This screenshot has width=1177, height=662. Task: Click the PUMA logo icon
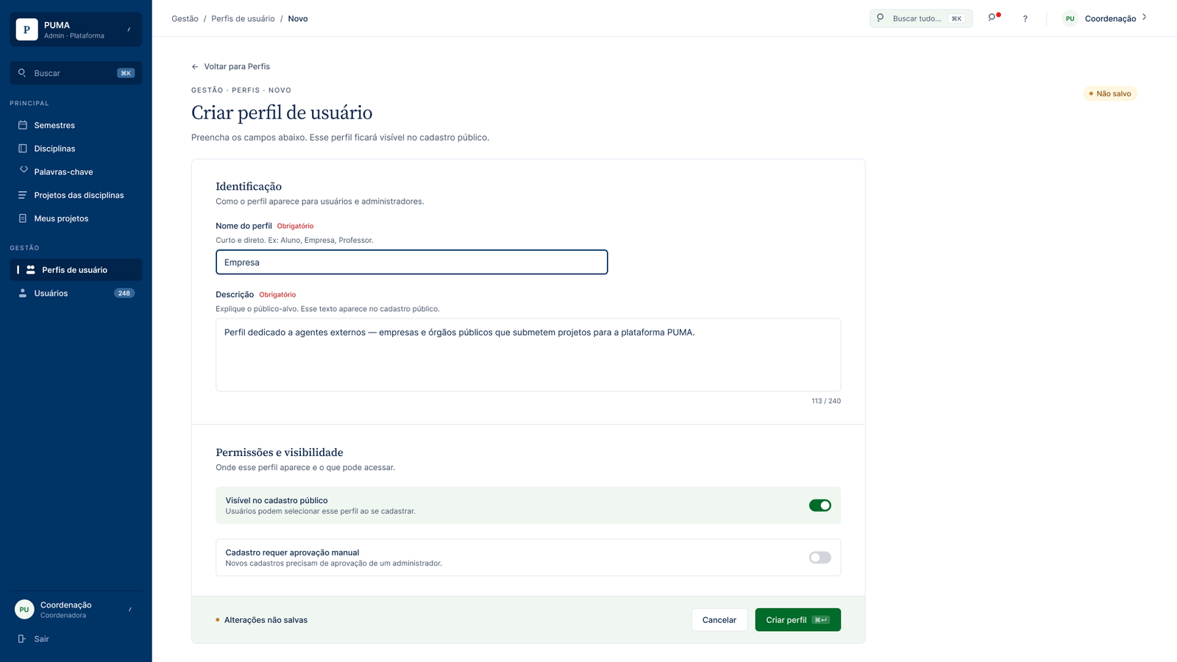(x=26, y=29)
